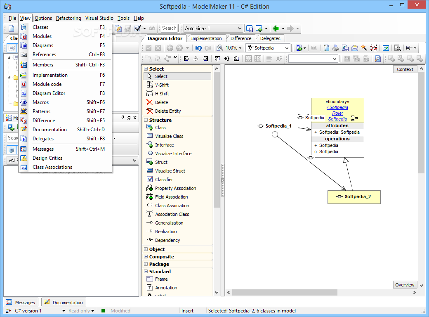Viewport: 429px width, 317px height.
Task: Click the / Softpedia link in boundary box
Action: click(337, 107)
